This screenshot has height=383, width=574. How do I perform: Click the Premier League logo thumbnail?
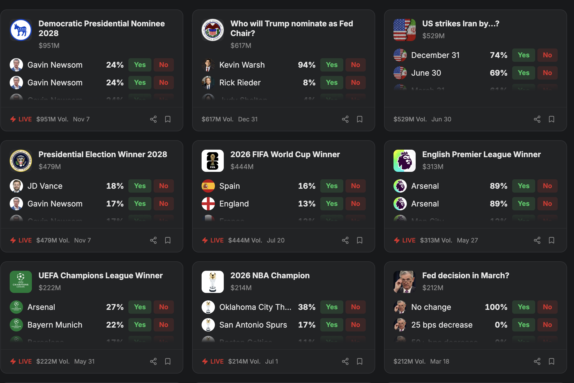coord(404,161)
